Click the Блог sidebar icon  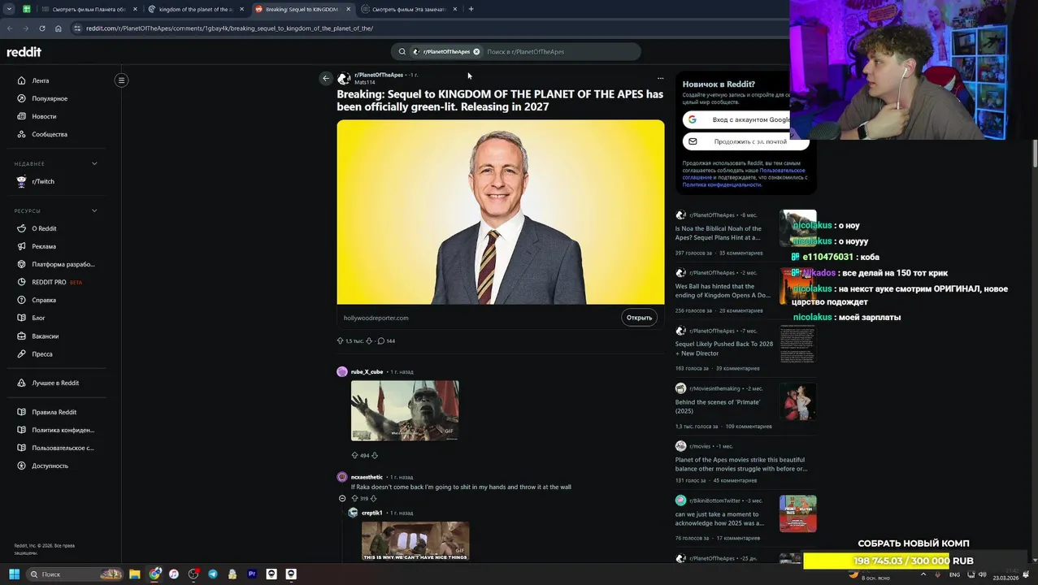click(22, 318)
